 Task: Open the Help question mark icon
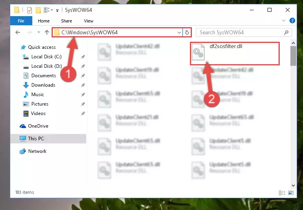tap(292, 20)
